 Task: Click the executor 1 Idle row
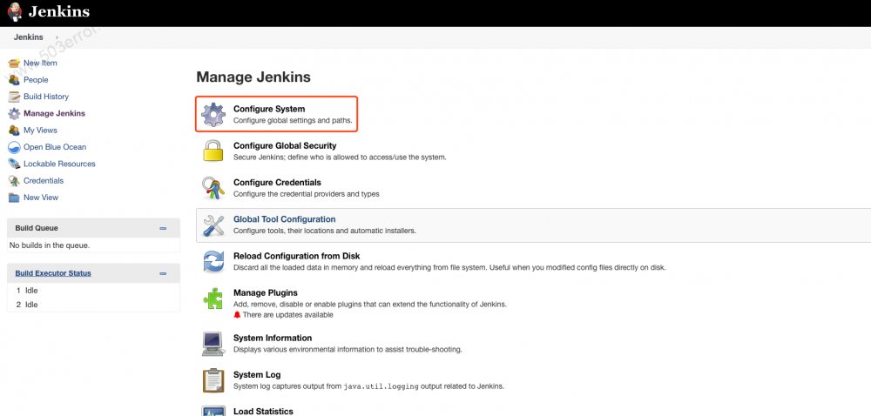coord(93,290)
